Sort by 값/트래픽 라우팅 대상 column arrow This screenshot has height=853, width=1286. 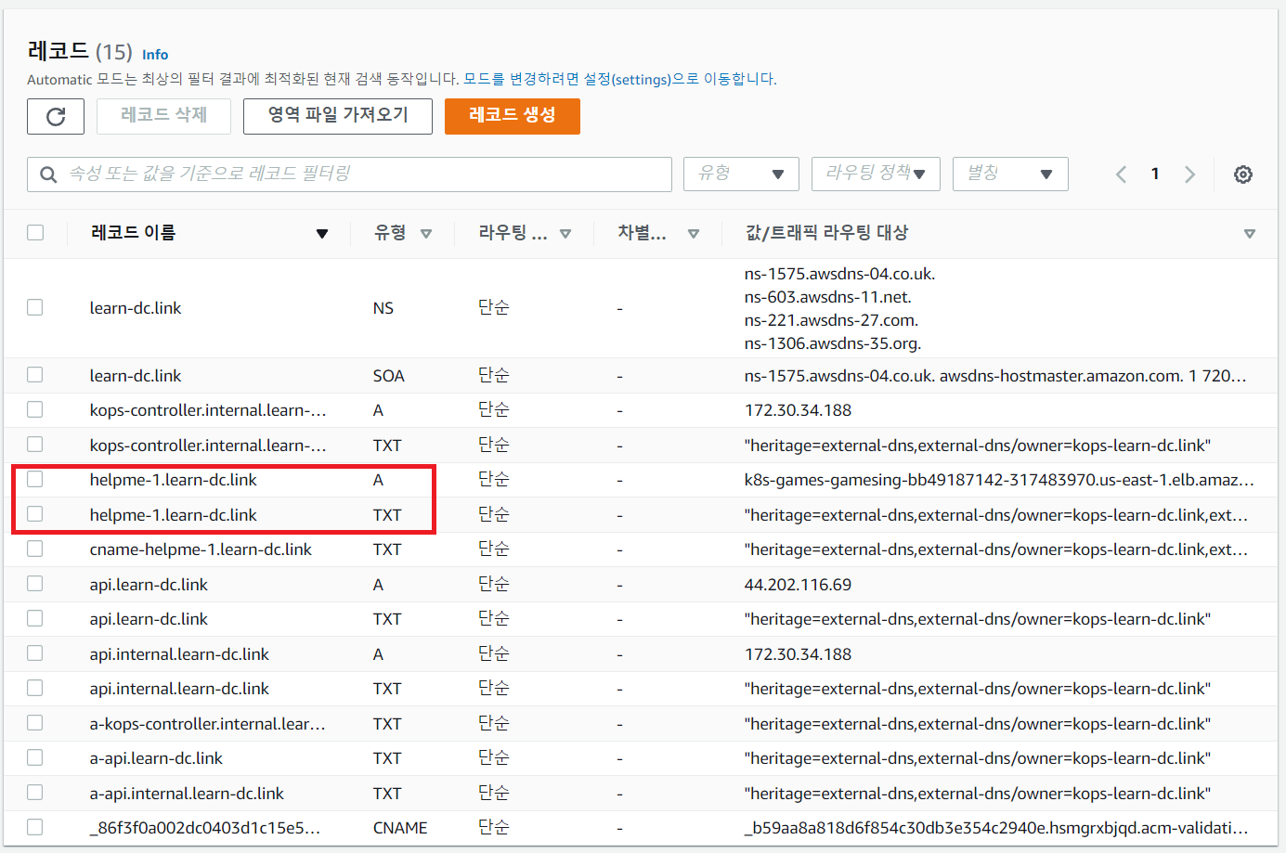pyautogui.click(x=1249, y=234)
